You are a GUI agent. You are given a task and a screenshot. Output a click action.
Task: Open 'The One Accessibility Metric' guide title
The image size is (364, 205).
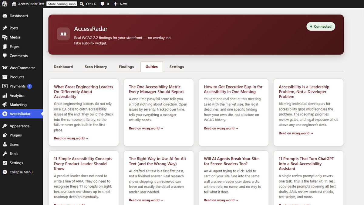pyautogui.click(x=156, y=89)
